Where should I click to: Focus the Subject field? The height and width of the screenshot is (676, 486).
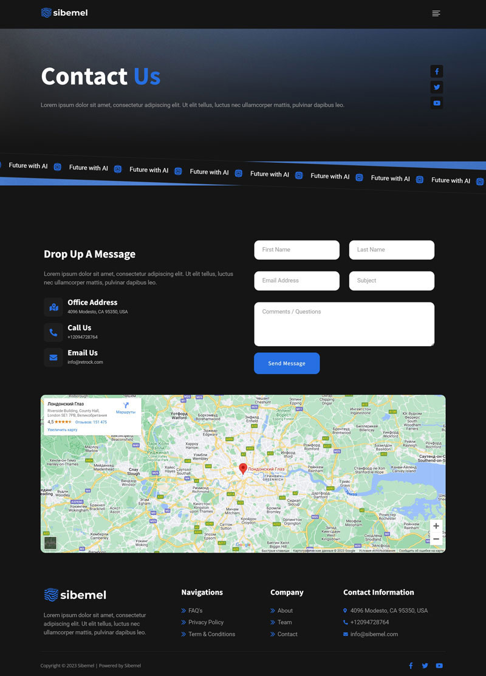point(392,281)
